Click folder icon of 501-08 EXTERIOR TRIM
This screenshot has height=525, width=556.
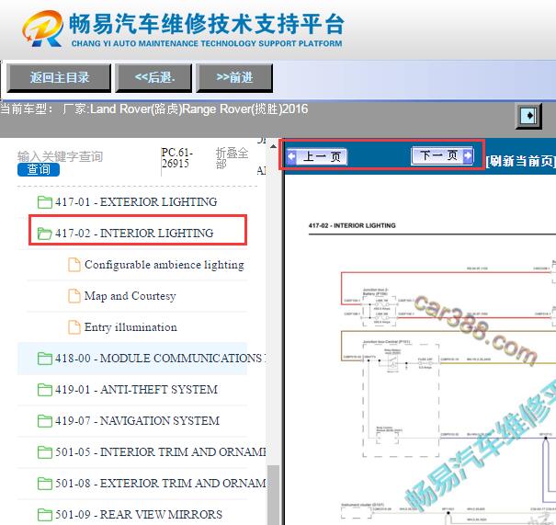point(45,484)
